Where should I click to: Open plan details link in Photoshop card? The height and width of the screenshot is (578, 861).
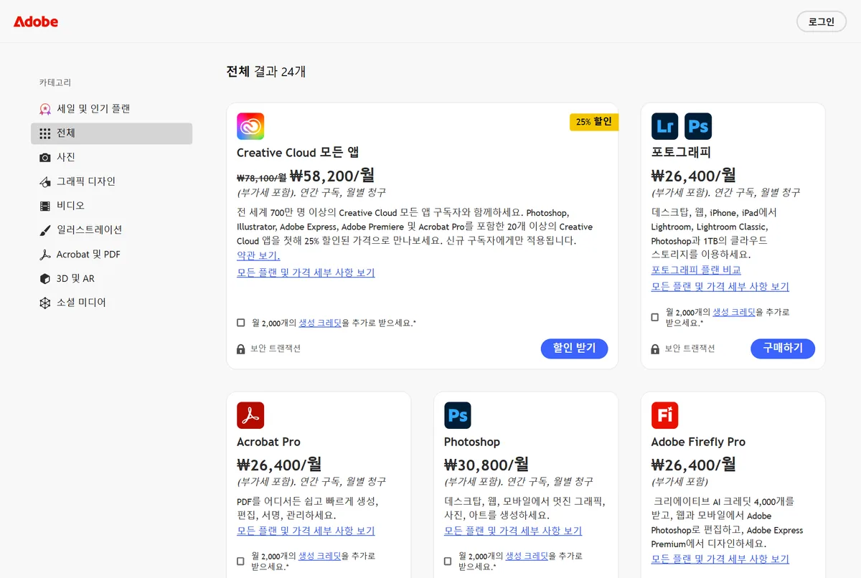(x=513, y=531)
